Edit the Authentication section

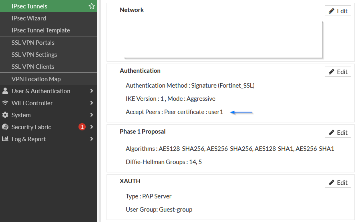tap(338, 72)
